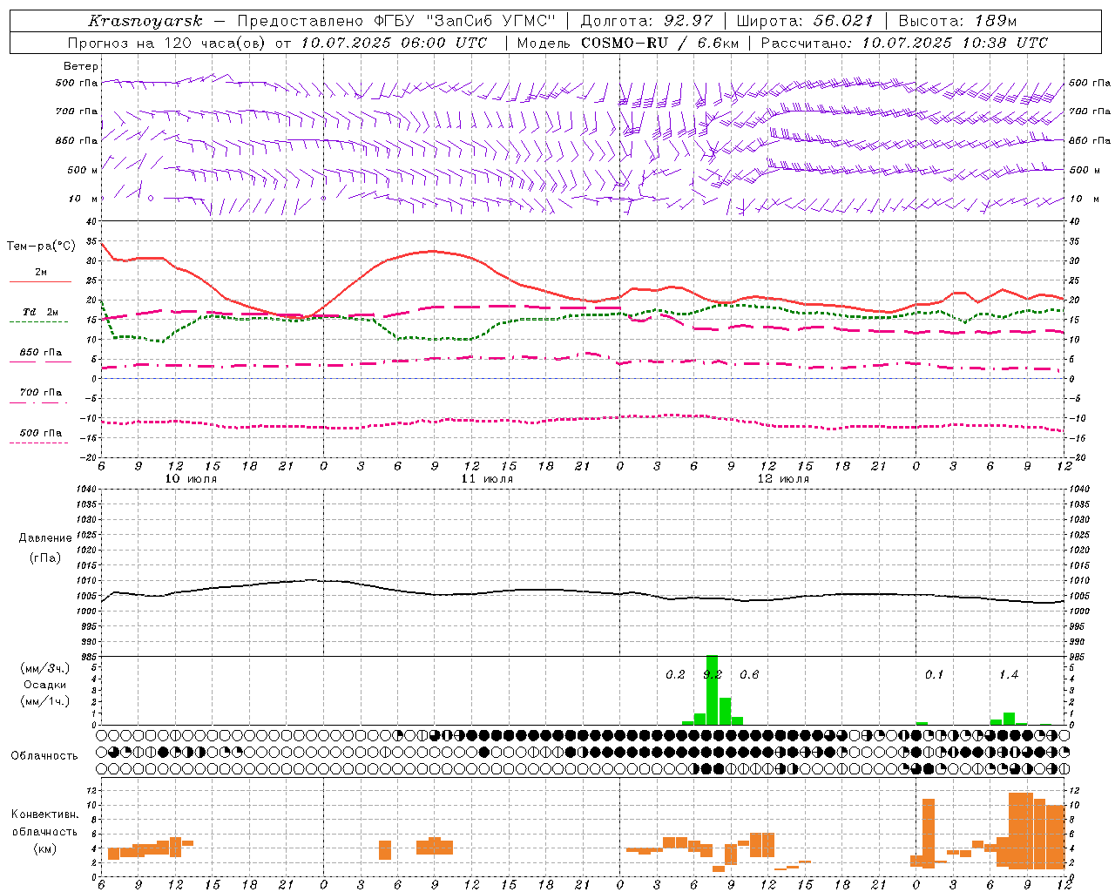Click the Осадки precipitation label
The image size is (1115, 892).
click(x=45, y=685)
